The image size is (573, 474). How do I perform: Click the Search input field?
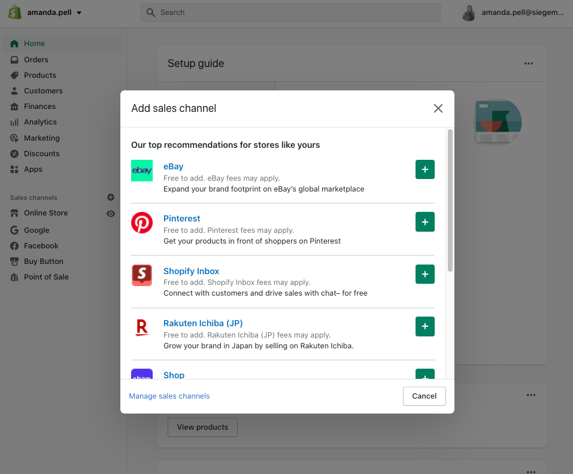tap(290, 13)
